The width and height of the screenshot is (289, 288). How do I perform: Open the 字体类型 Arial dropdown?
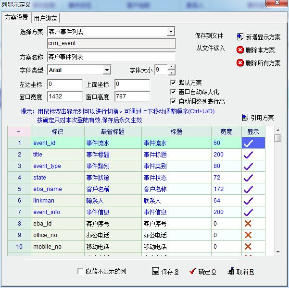pos(107,70)
